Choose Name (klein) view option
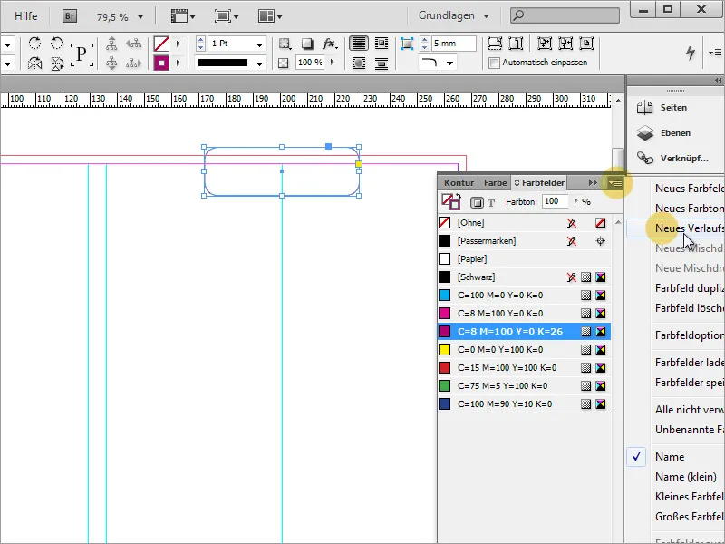Viewport: 725px width, 544px height. pyautogui.click(x=686, y=477)
